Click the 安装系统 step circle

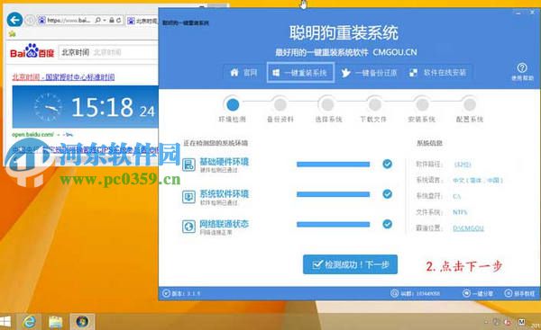pos(422,104)
